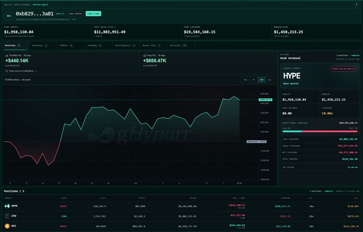
Task: Open the Staking tab
Action: [98, 45]
